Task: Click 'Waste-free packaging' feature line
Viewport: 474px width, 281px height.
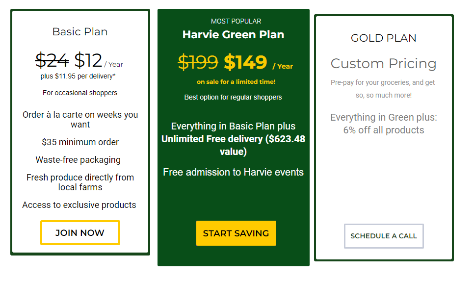Action: [78, 160]
